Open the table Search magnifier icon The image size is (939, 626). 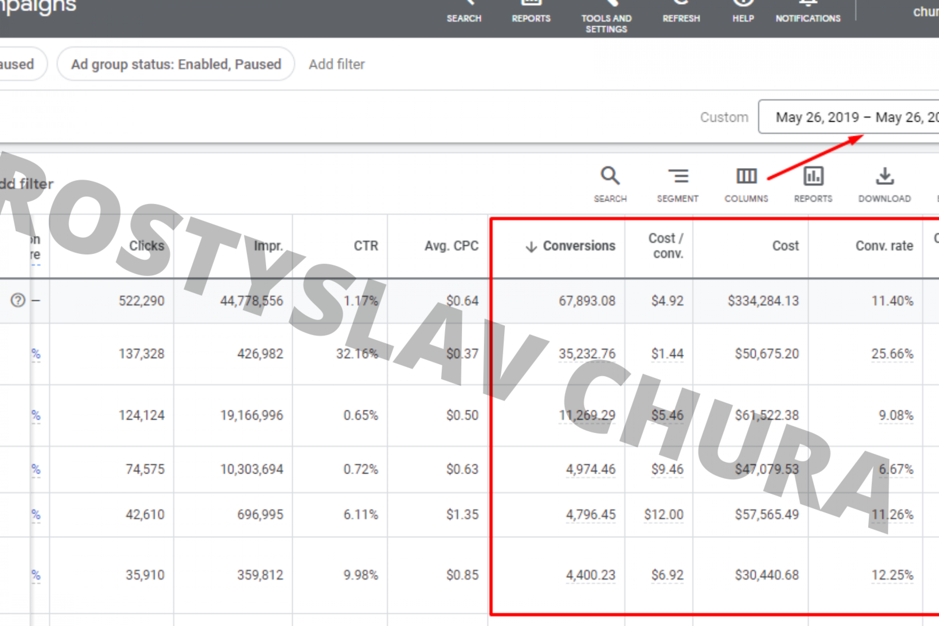(x=610, y=176)
